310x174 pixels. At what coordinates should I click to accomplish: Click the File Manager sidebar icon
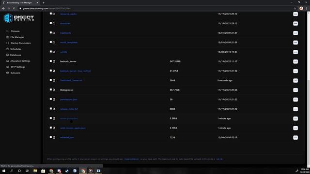click(8, 37)
